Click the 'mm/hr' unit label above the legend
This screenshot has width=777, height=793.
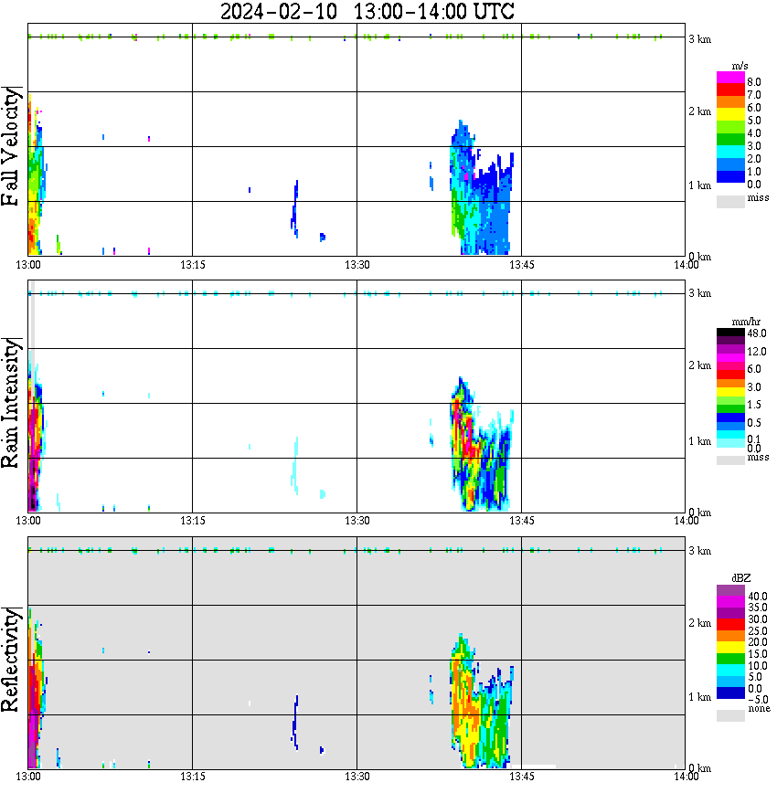coord(746,322)
